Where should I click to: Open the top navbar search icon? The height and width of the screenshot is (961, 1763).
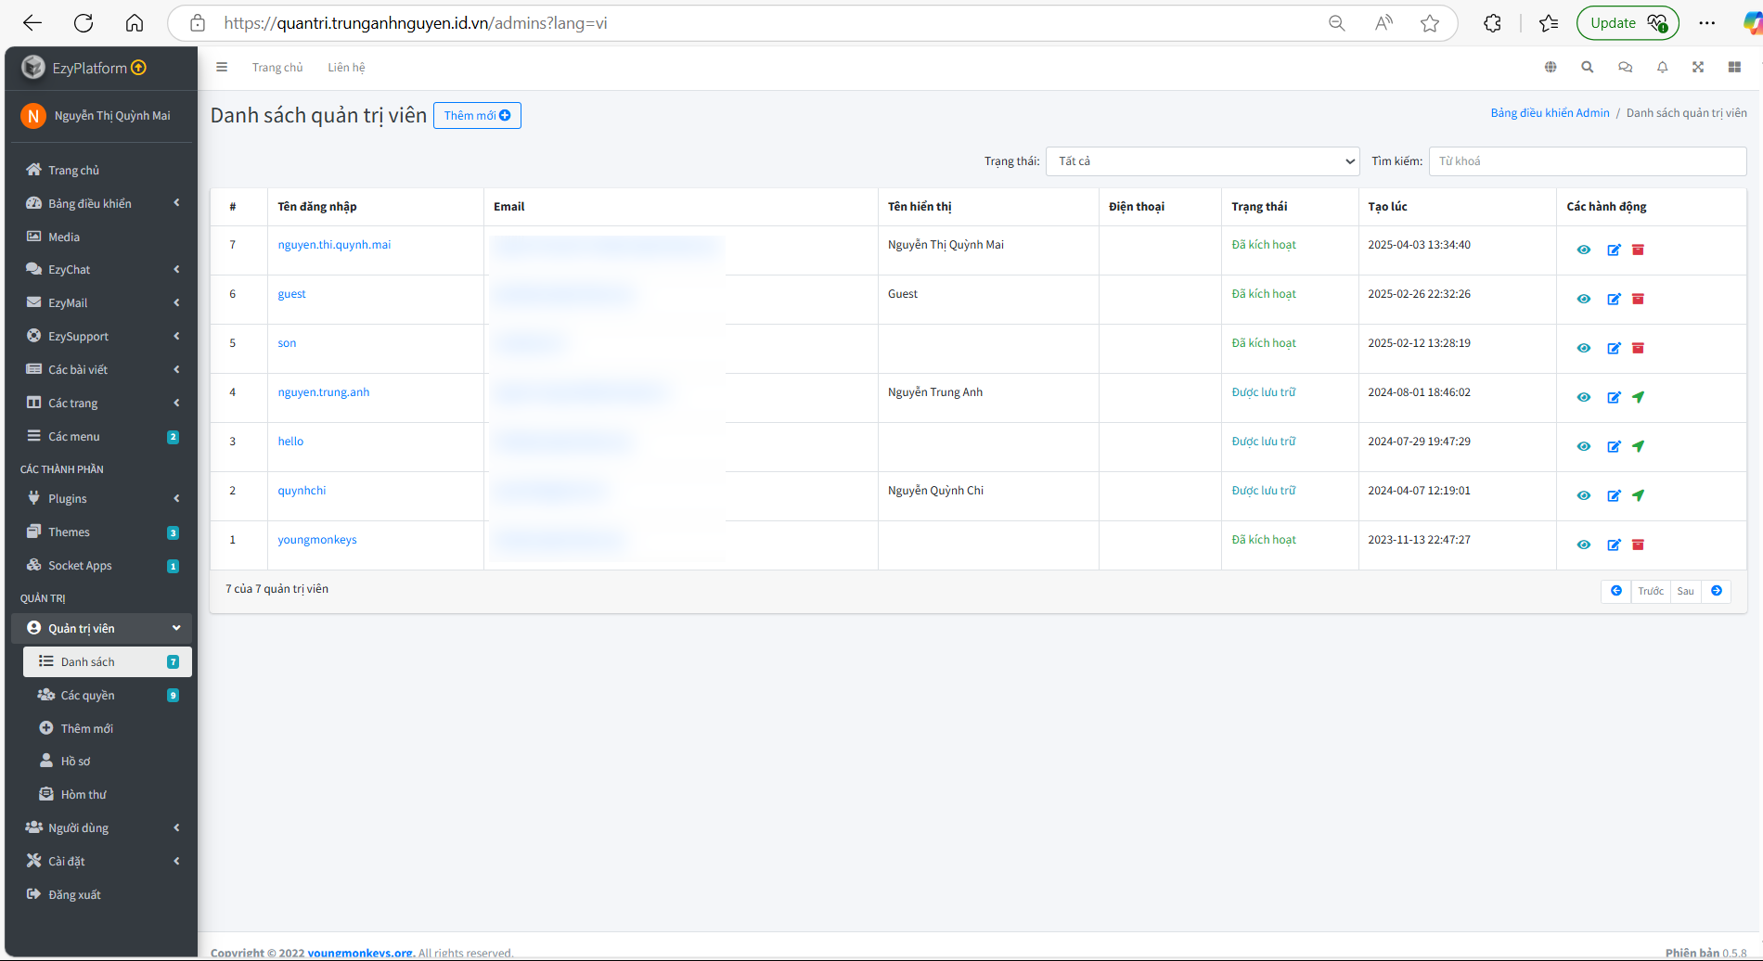(1588, 67)
